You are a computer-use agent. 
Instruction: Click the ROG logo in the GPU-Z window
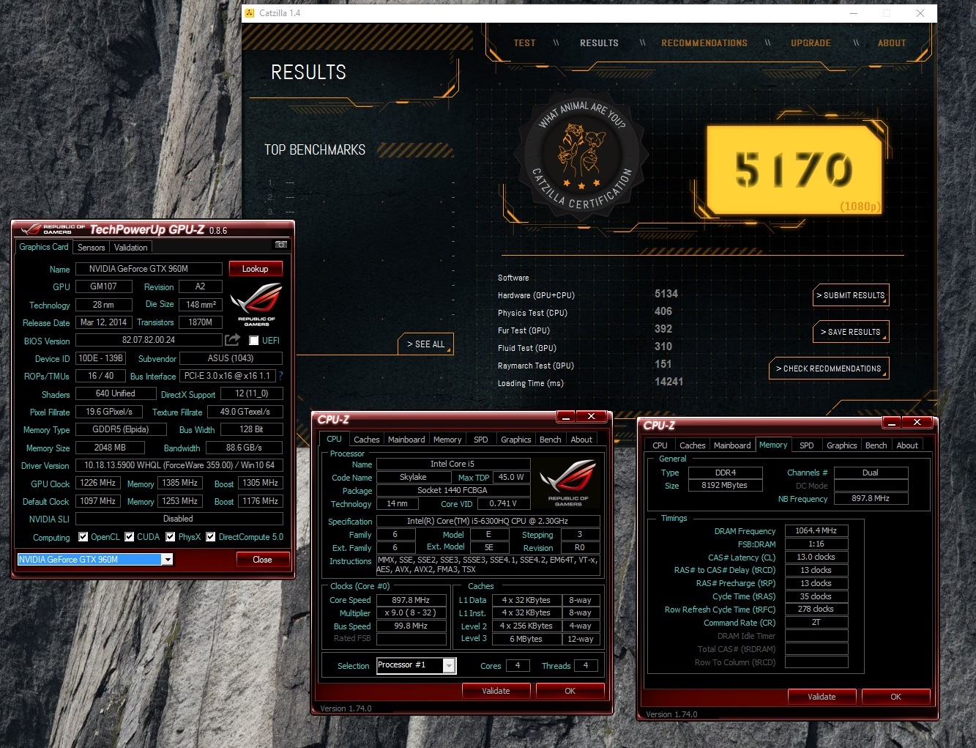[256, 305]
